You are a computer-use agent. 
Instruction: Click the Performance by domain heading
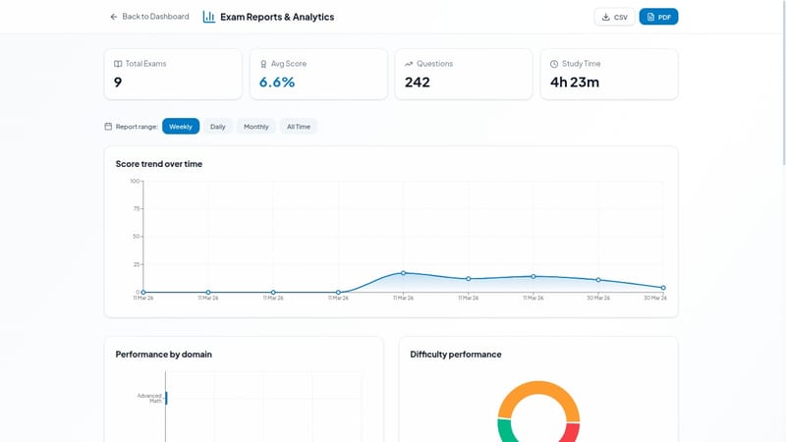tap(163, 355)
